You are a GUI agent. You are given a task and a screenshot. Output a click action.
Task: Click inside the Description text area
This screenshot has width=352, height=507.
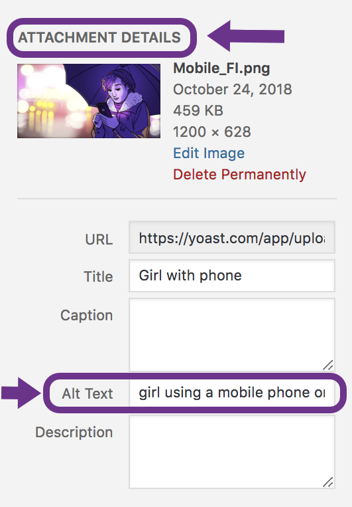click(x=232, y=452)
